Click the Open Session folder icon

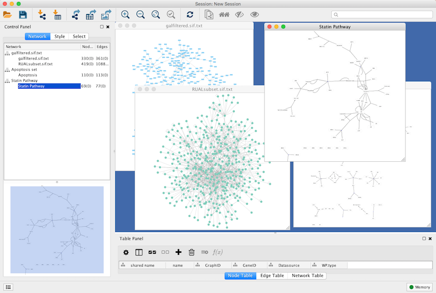pyautogui.click(x=8, y=15)
